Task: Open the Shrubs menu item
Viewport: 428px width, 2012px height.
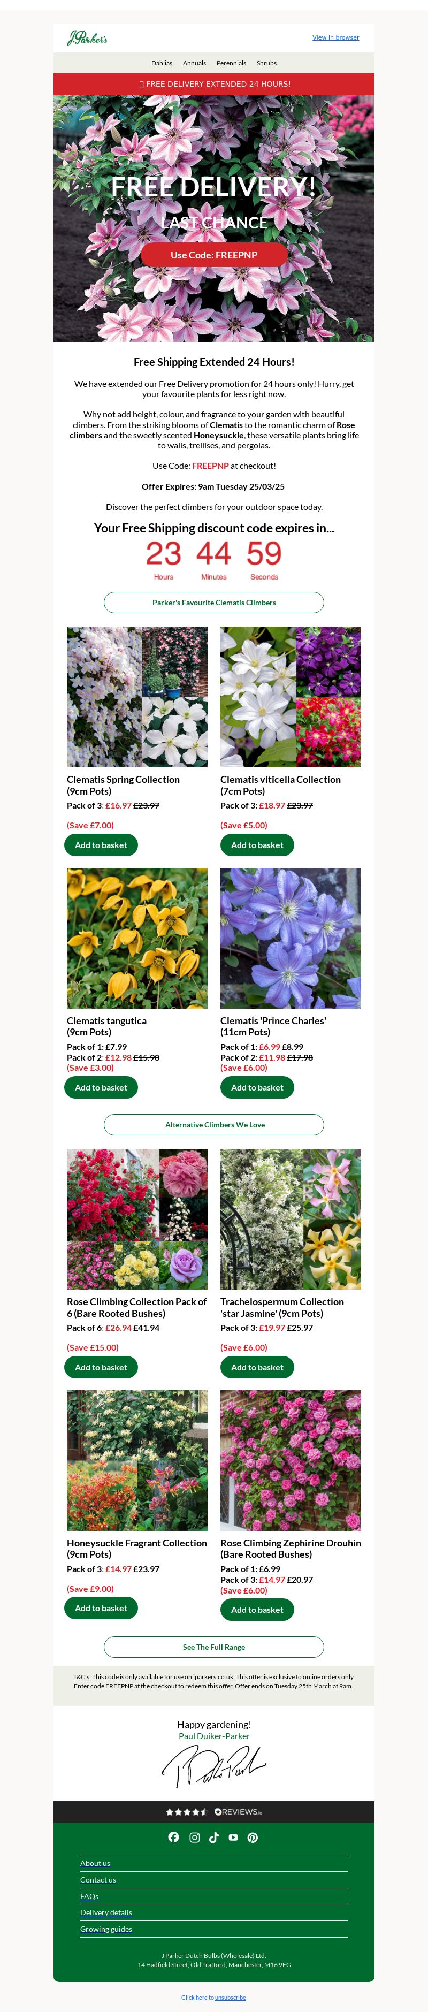Action: coord(266,63)
